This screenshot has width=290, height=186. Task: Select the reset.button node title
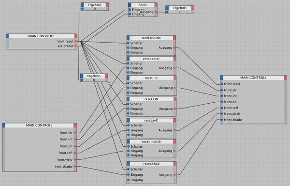pyautogui.click(x=151, y=38)
